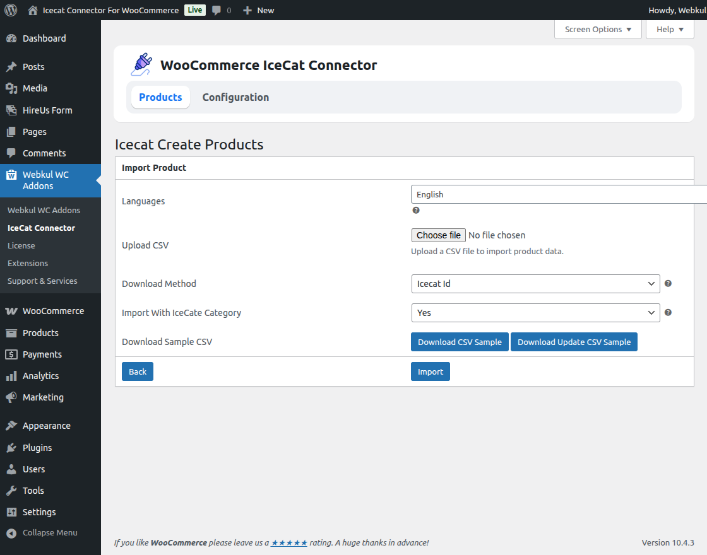The width and height of the screenshot is (707, 555).
Task: Switch to the Configuration tab
Action: click(x=235, y=97)
